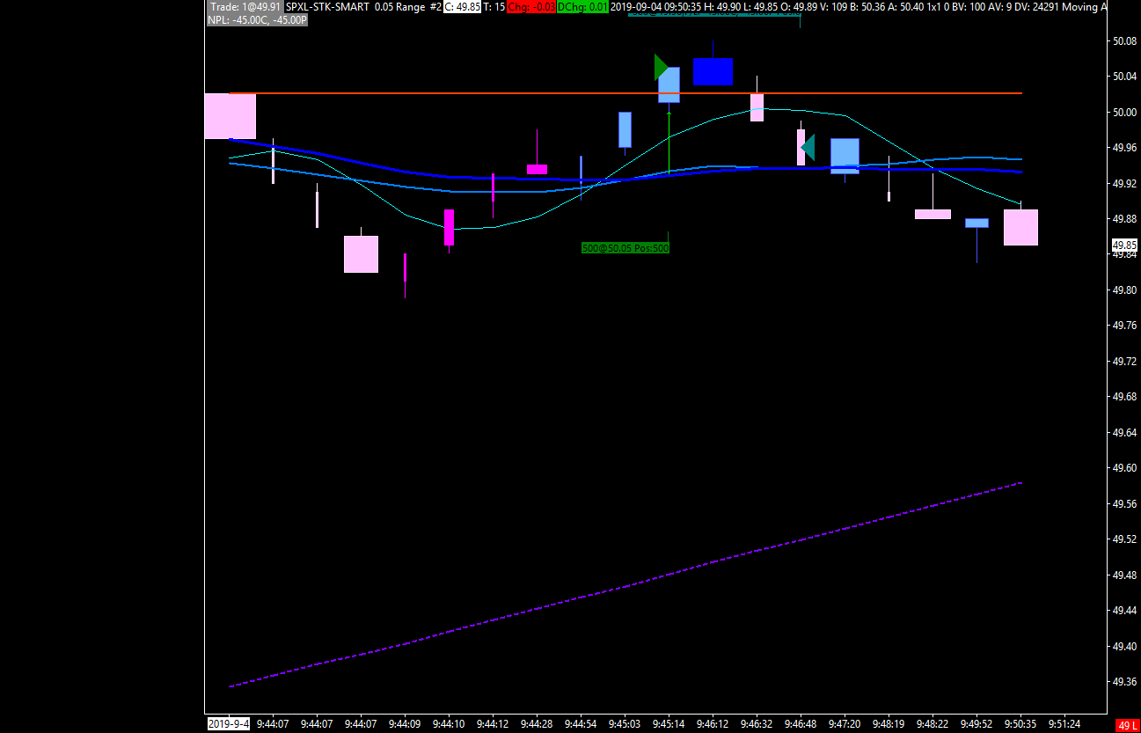Select the orange horizontal price line

(x=625, y=92)
